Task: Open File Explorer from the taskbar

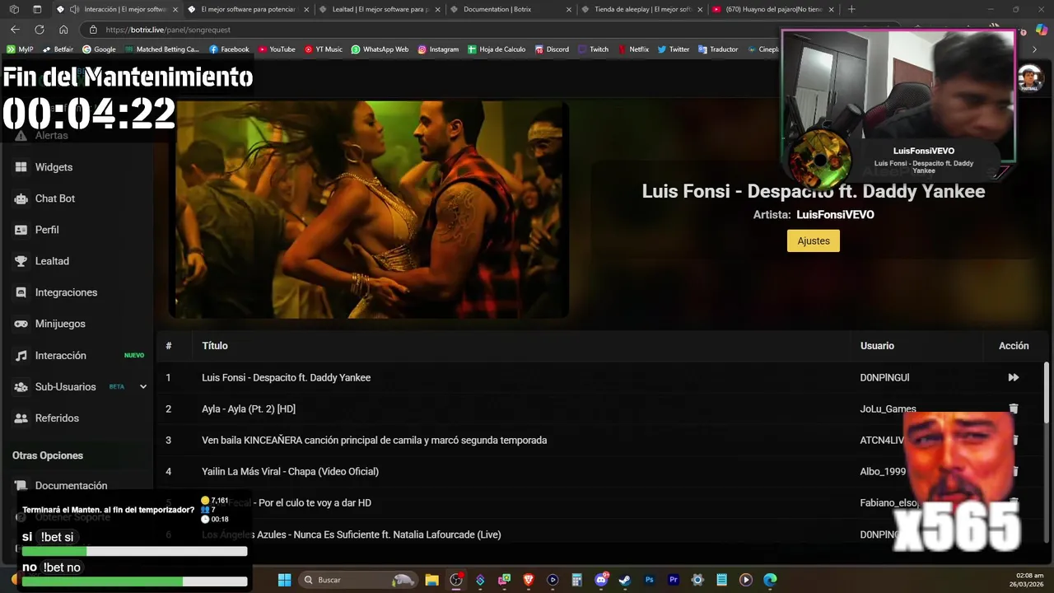Action: pyautogui.click(x=431, y=580)
